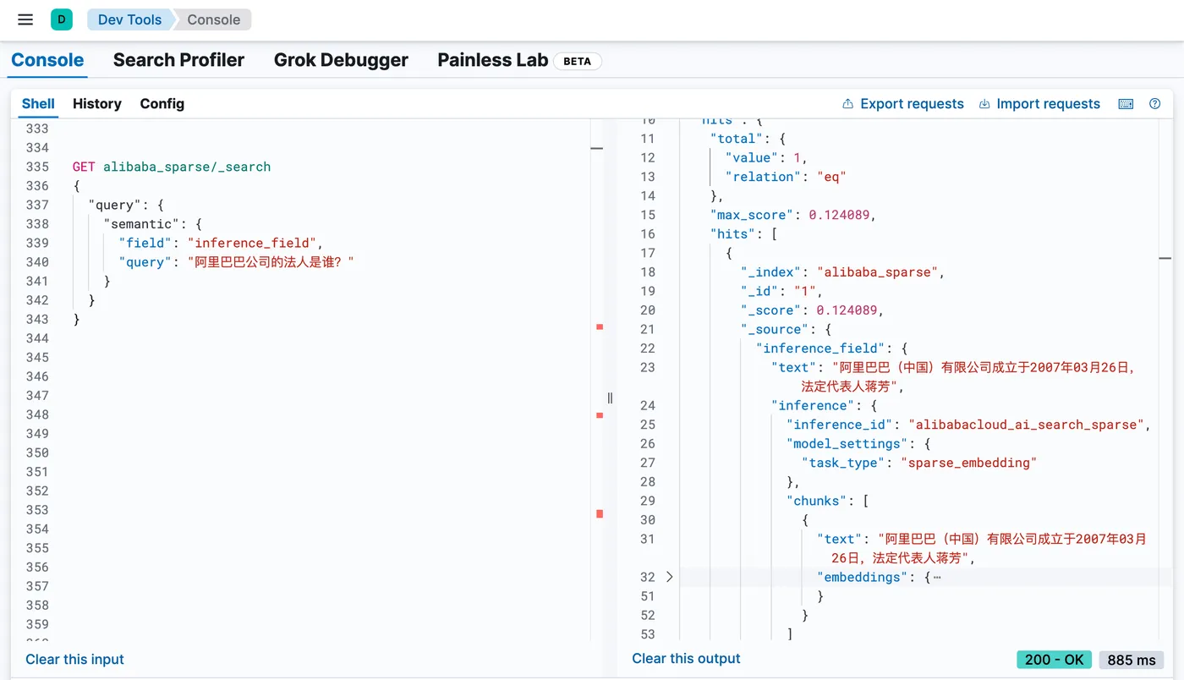Click "_id": "1" output line
The image size is (1184, 680).
click(781, 291)
